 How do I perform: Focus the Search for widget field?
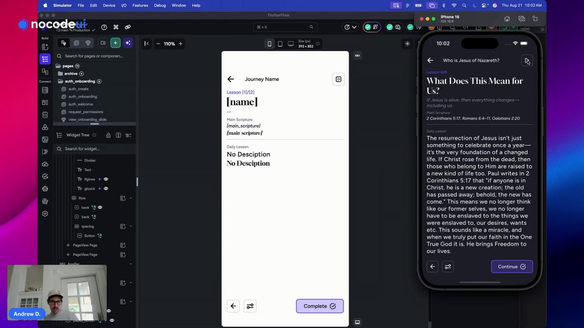tap(94, 149)
